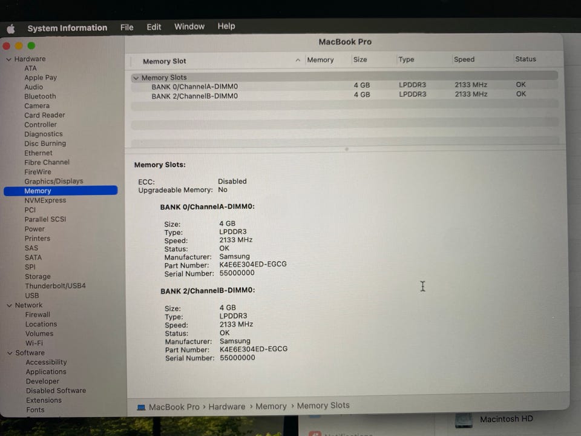Open the Apple menu icon

coord(11,28)
